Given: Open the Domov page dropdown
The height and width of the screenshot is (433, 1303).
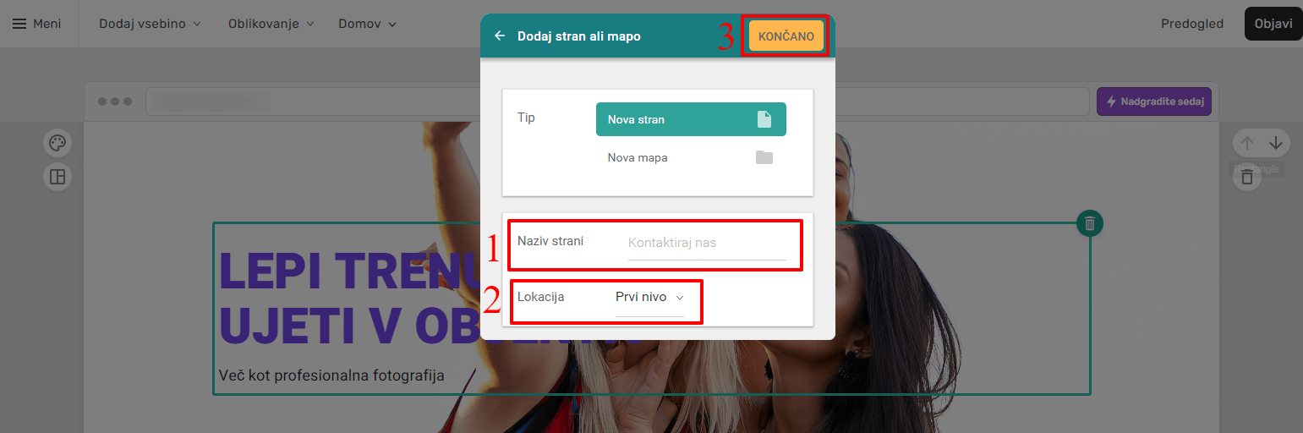Looking at the screenshot, I should point(367,24).
